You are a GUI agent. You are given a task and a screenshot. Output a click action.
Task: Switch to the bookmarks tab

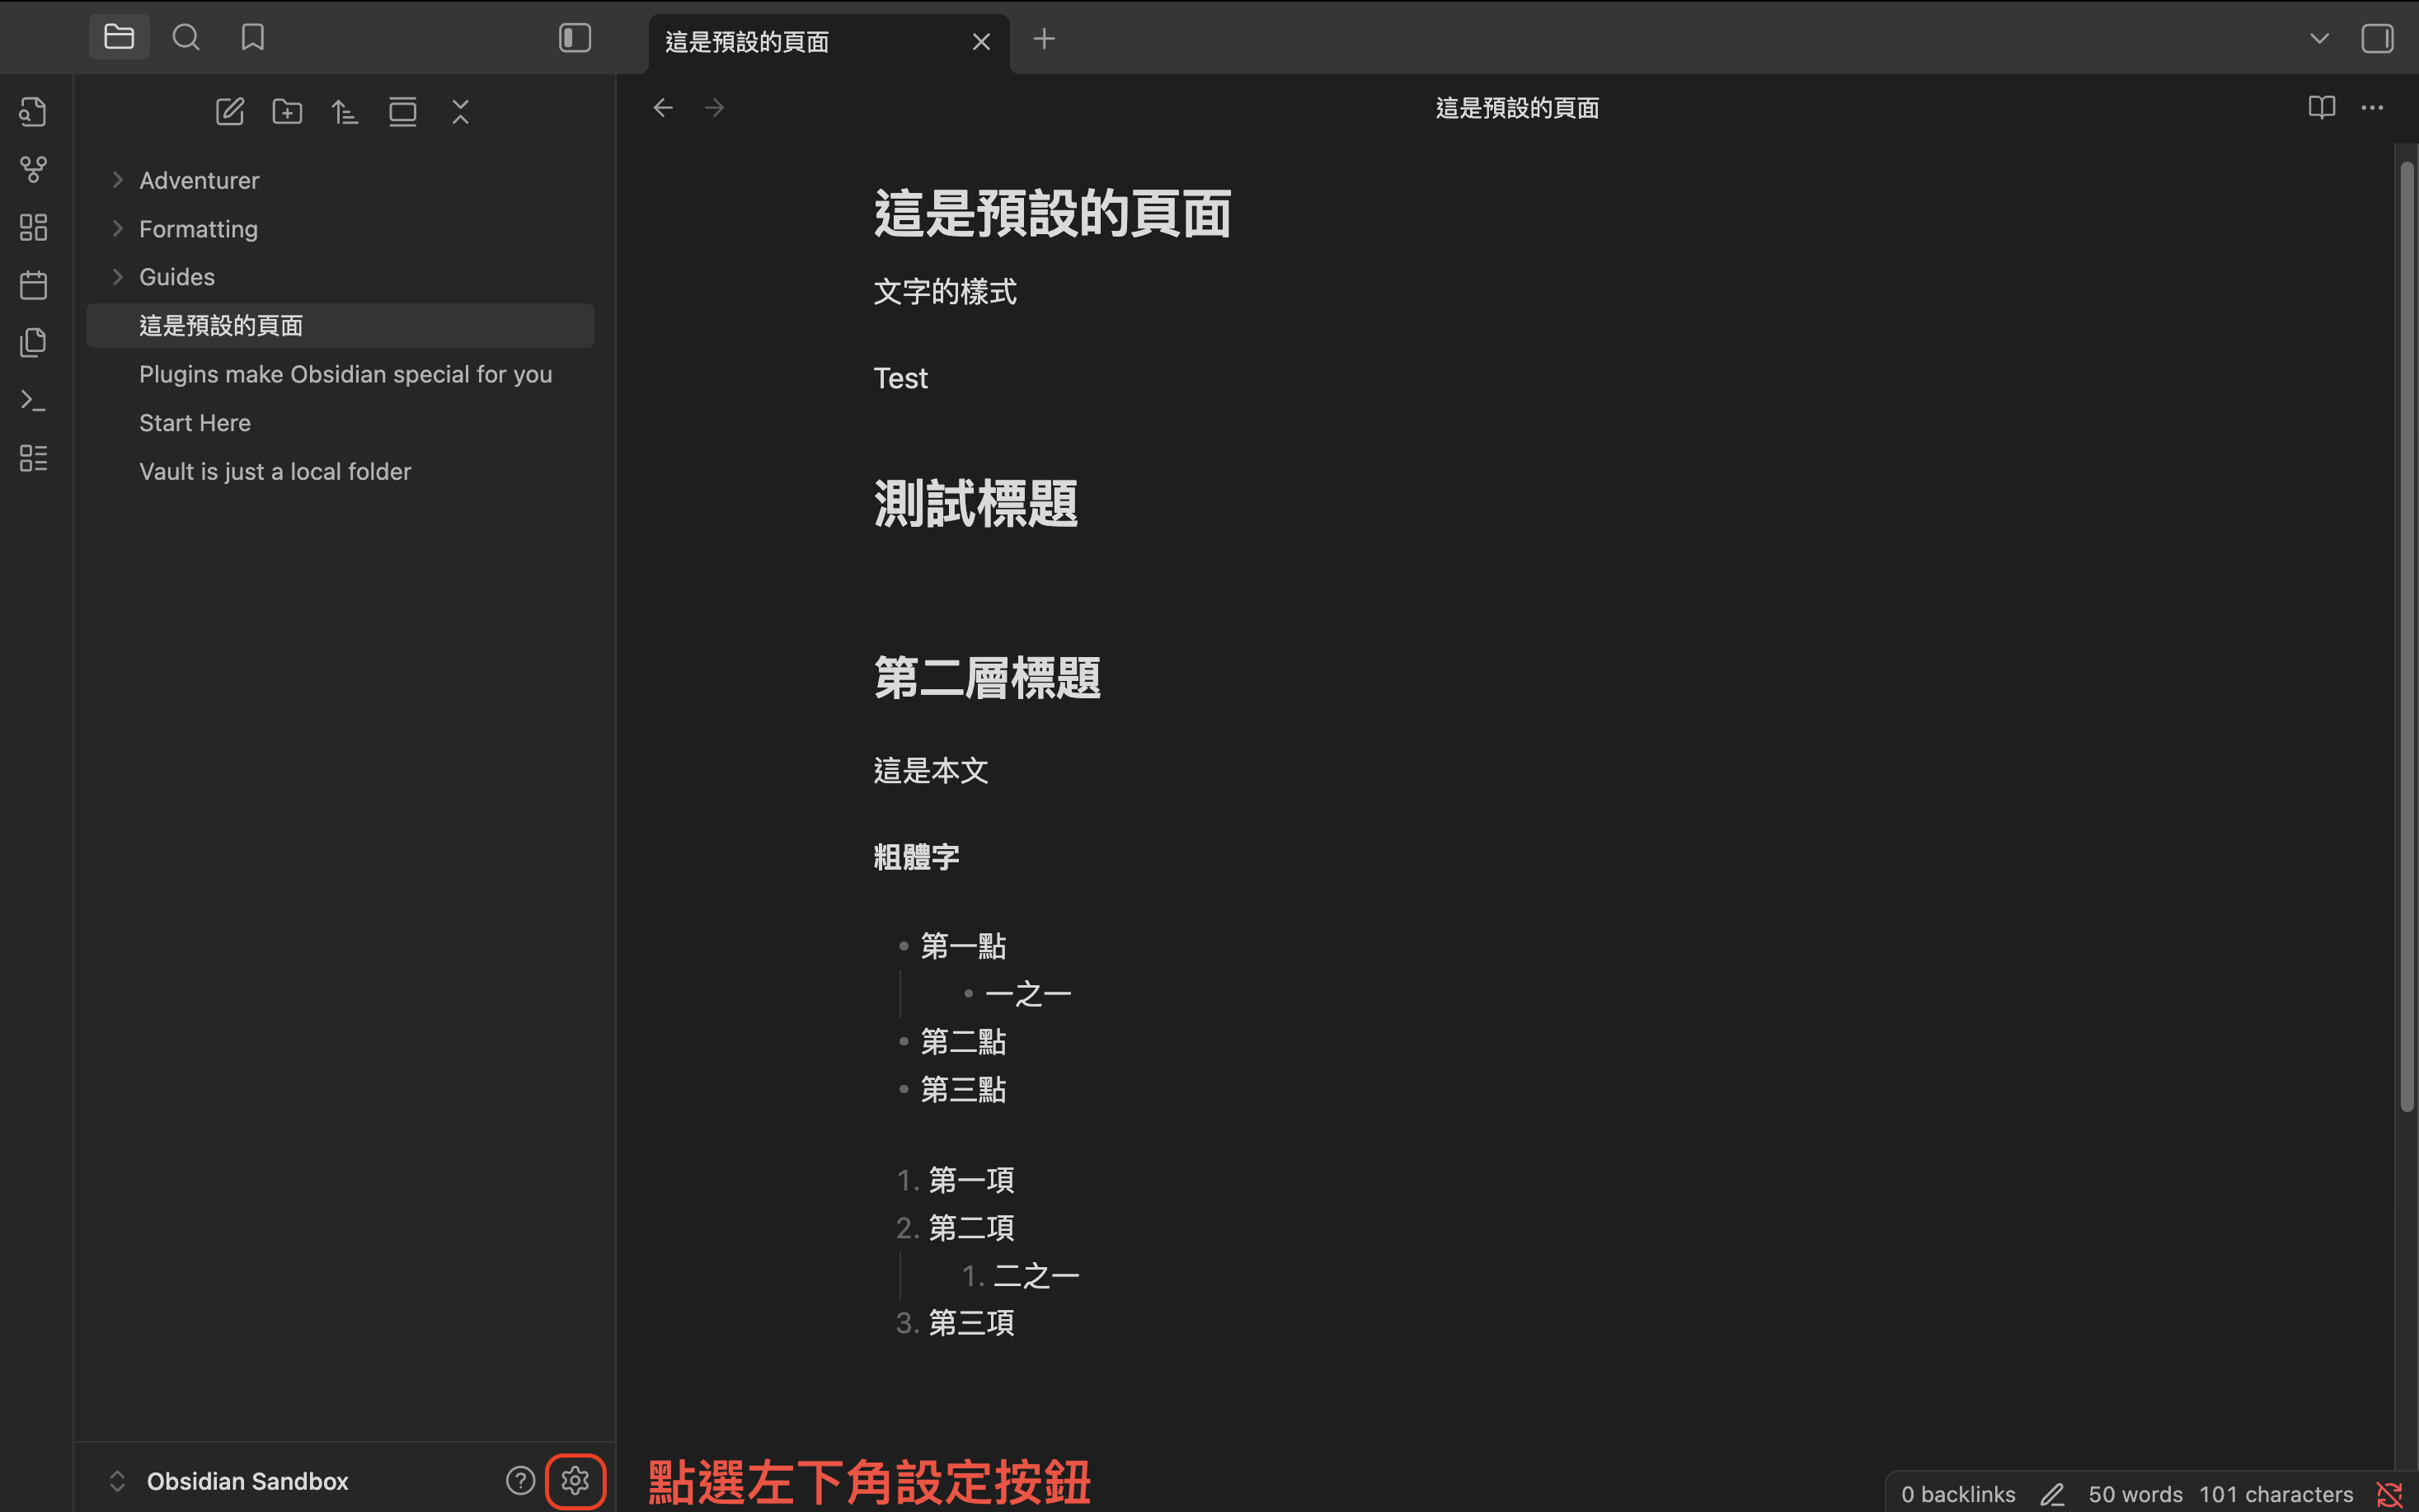click(253, 38)
